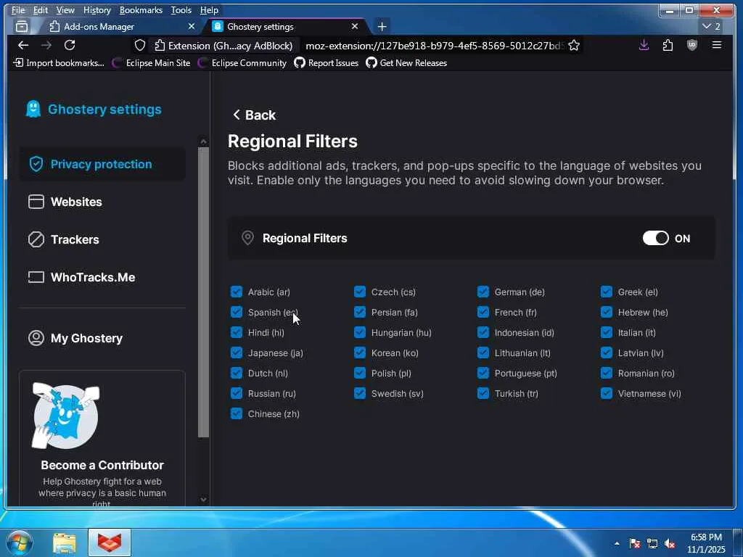This screenshot has width=743, height=557.
Task: Click the Regional Filters location pin icon
Action: click(247, 238)
